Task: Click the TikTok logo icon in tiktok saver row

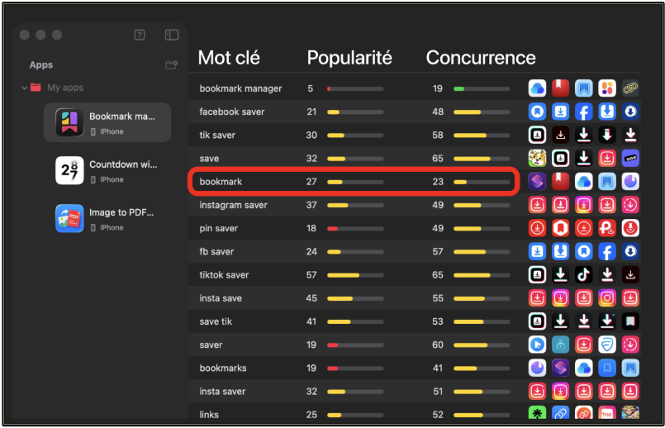Action: 584,274
